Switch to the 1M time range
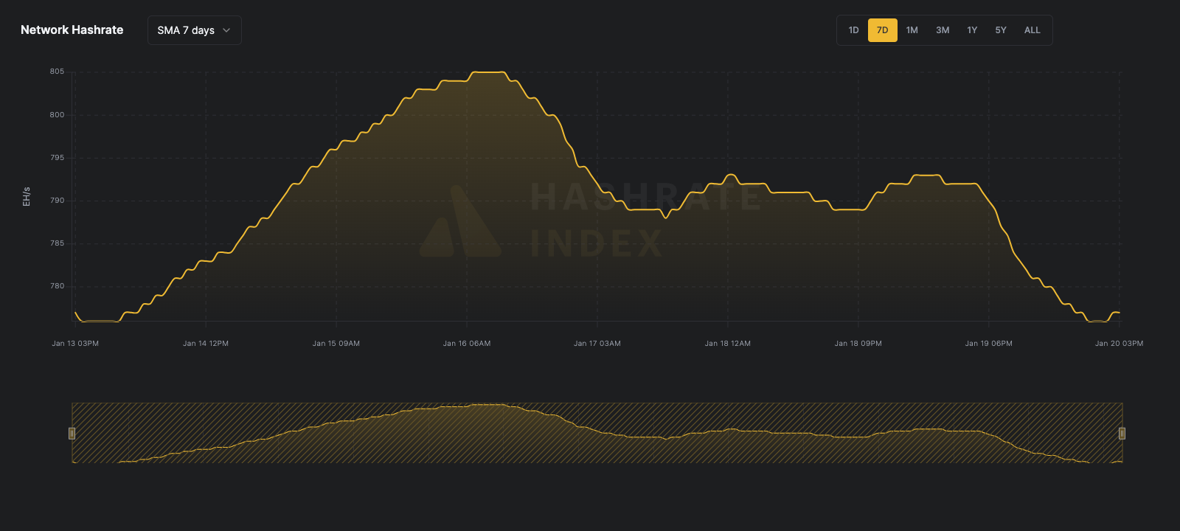The width and height of the screenshot is (1180, 531). click(x=912, y=30)
